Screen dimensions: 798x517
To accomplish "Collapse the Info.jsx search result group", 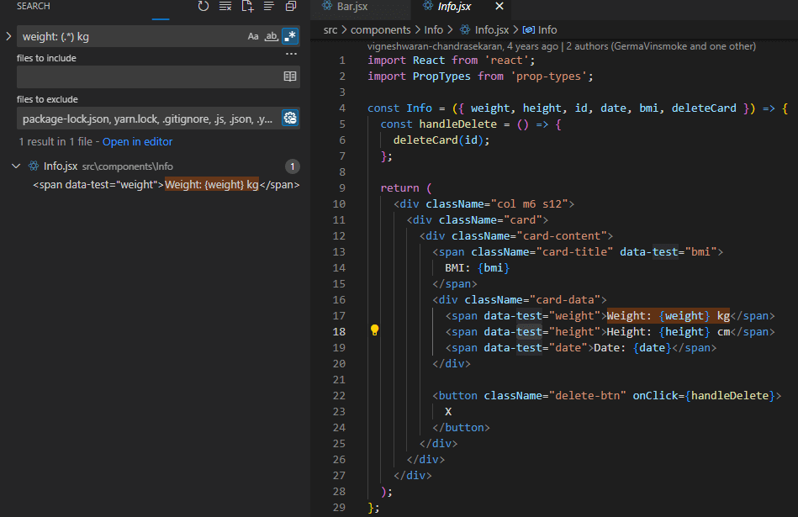I will click(x=16, y=166).
